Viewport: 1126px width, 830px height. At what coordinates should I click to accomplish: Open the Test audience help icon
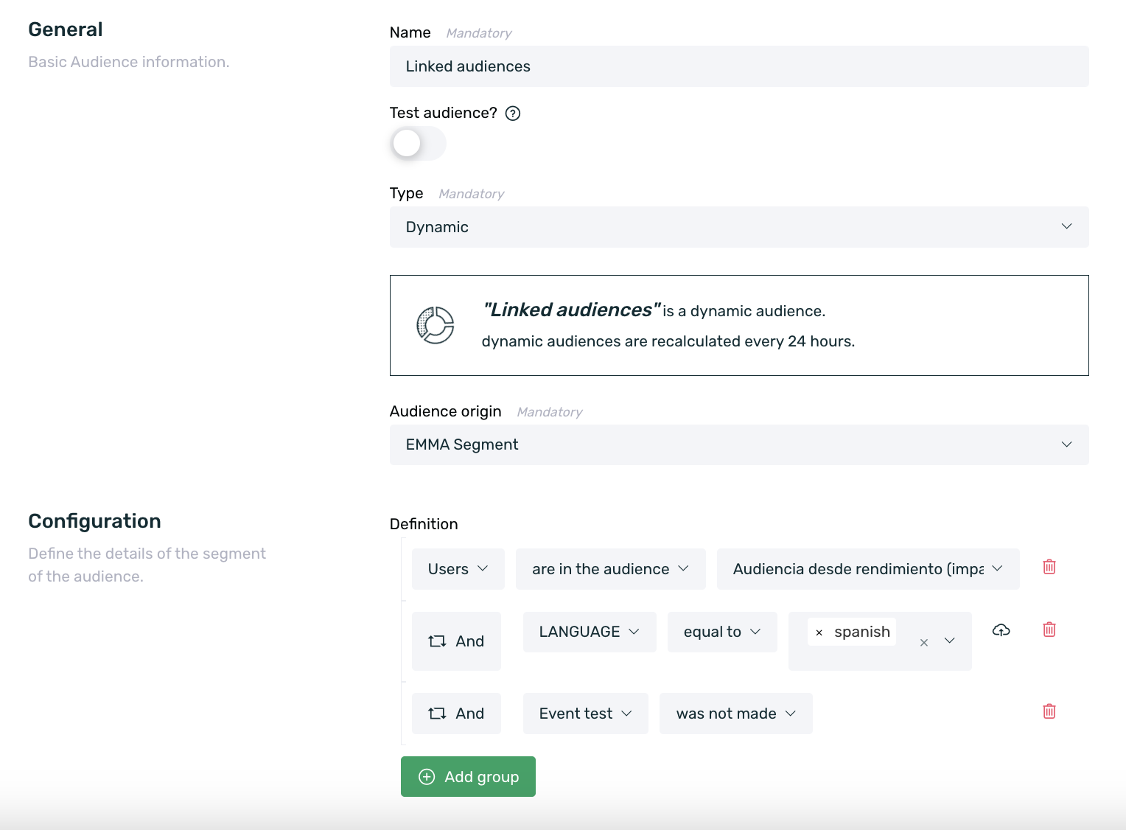(x=513, y=114)
